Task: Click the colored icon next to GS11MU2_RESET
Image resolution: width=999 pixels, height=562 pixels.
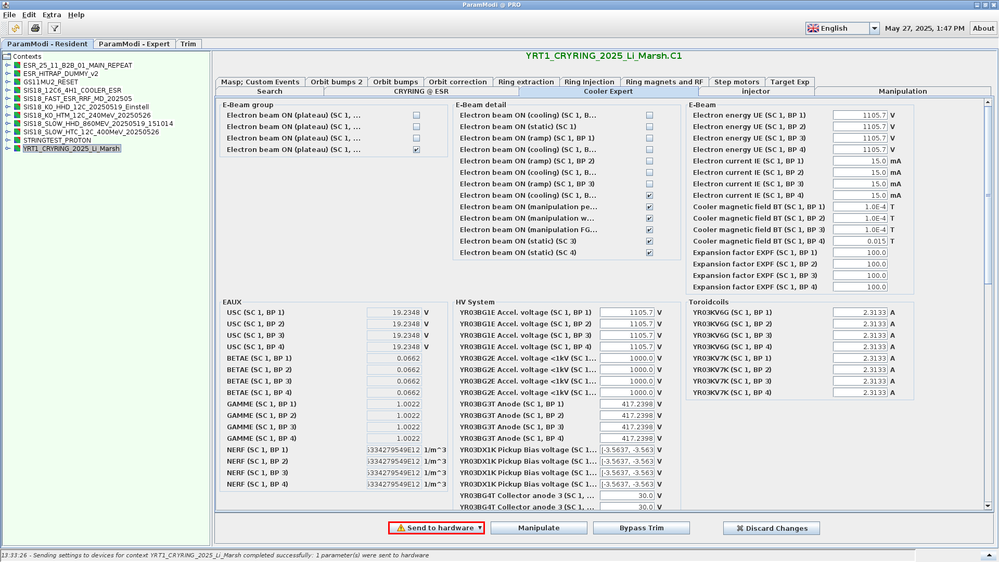Action: pyautogui.click(x=17, y=82)
